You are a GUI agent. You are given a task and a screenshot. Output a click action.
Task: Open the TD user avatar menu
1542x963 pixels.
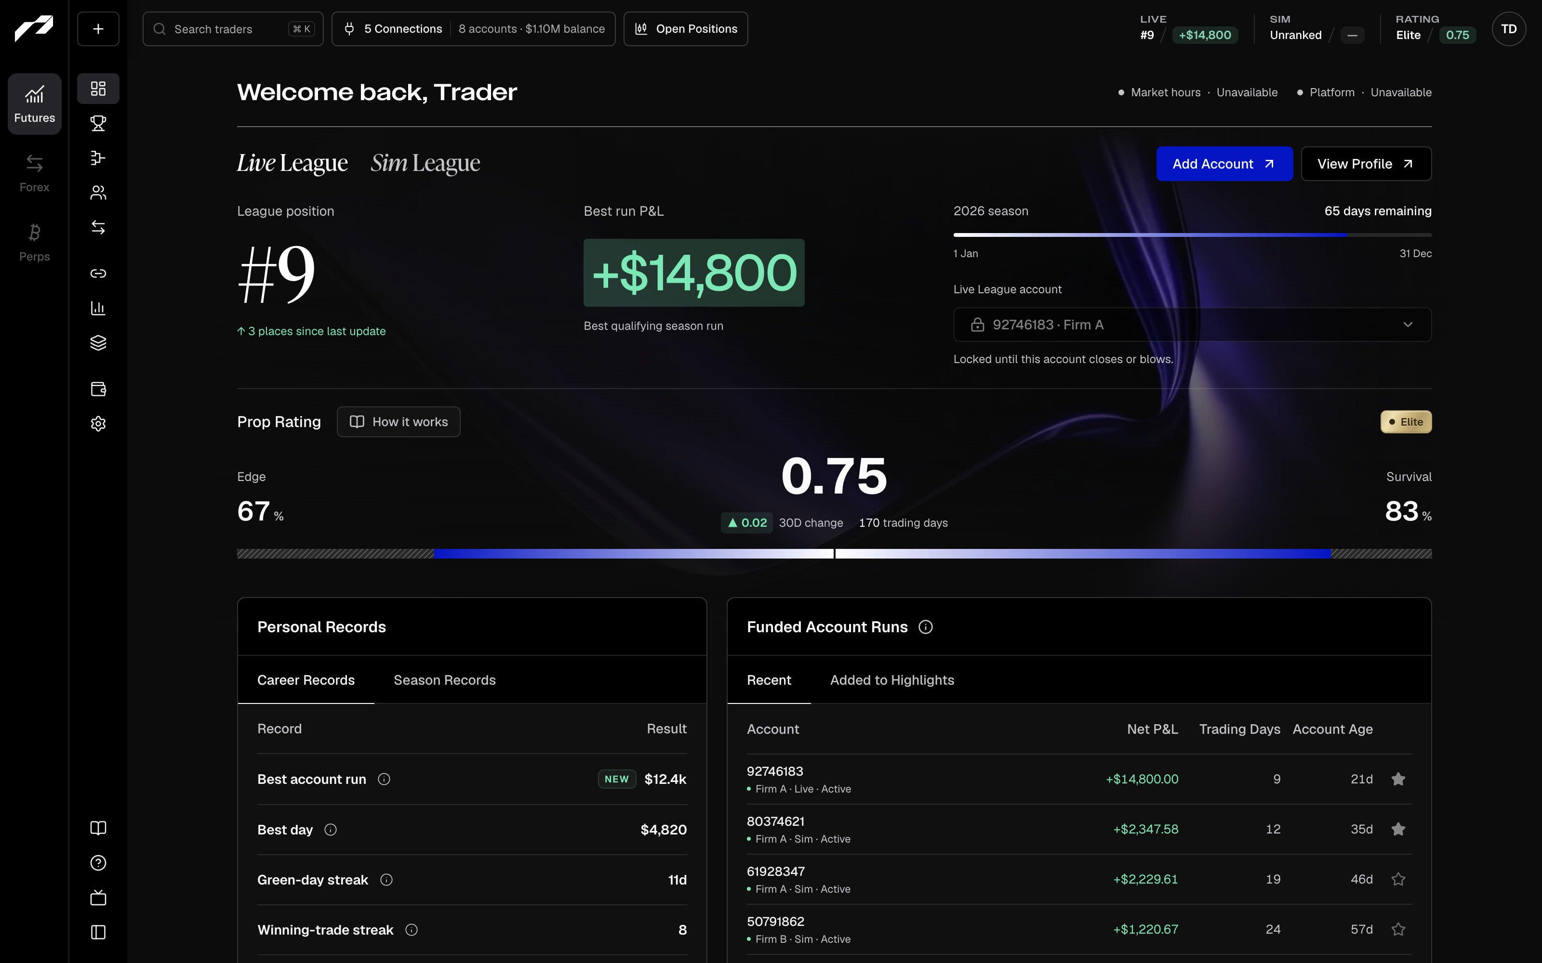coord(1508,29)
